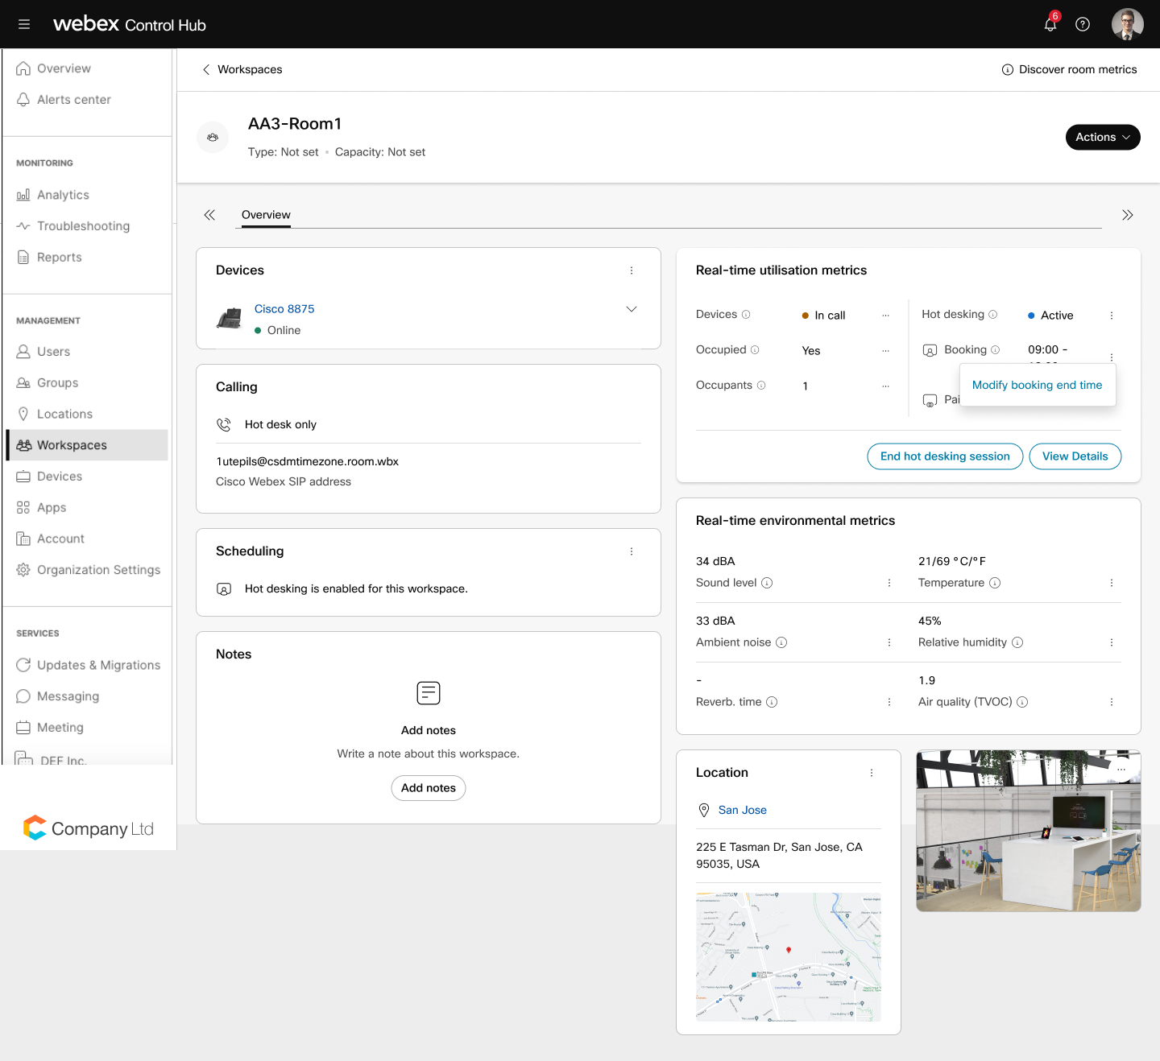Screen dimensions: 1160x1061
Task: Open the San Jose location link
Action: tap(743, 810)
